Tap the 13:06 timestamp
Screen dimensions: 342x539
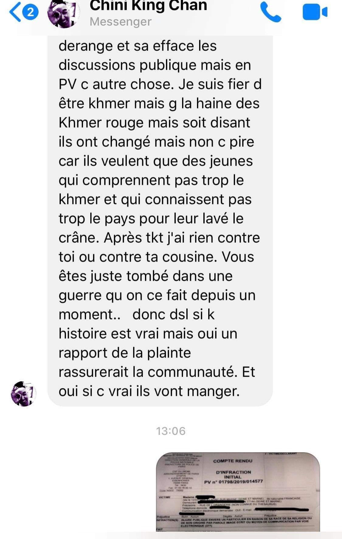point(171,431)
